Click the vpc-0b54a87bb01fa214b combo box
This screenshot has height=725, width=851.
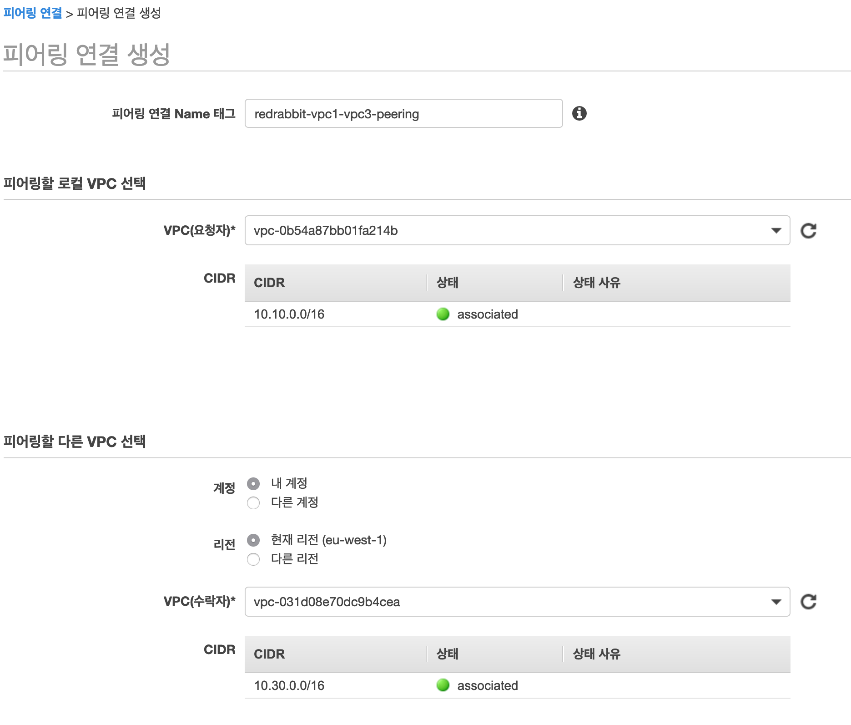(x=517, y=230)
